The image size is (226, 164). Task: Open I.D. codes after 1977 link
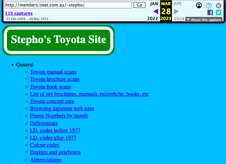tap(53, 138)
